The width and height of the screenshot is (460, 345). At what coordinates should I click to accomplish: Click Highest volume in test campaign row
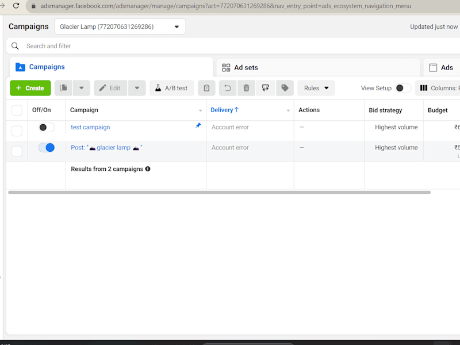tap(396, 127)
